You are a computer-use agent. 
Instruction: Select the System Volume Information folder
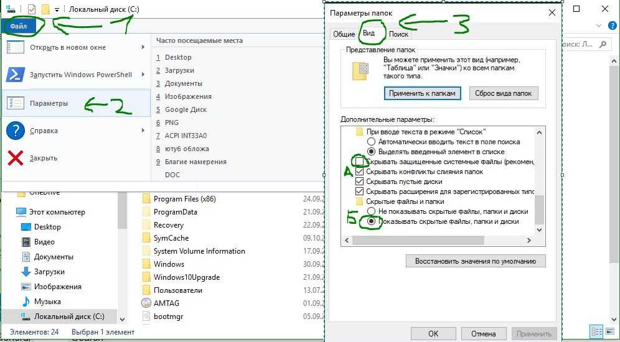[x=199, y=251]
